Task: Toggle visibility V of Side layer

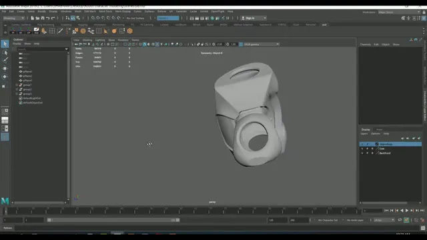Action: point(362,149)
